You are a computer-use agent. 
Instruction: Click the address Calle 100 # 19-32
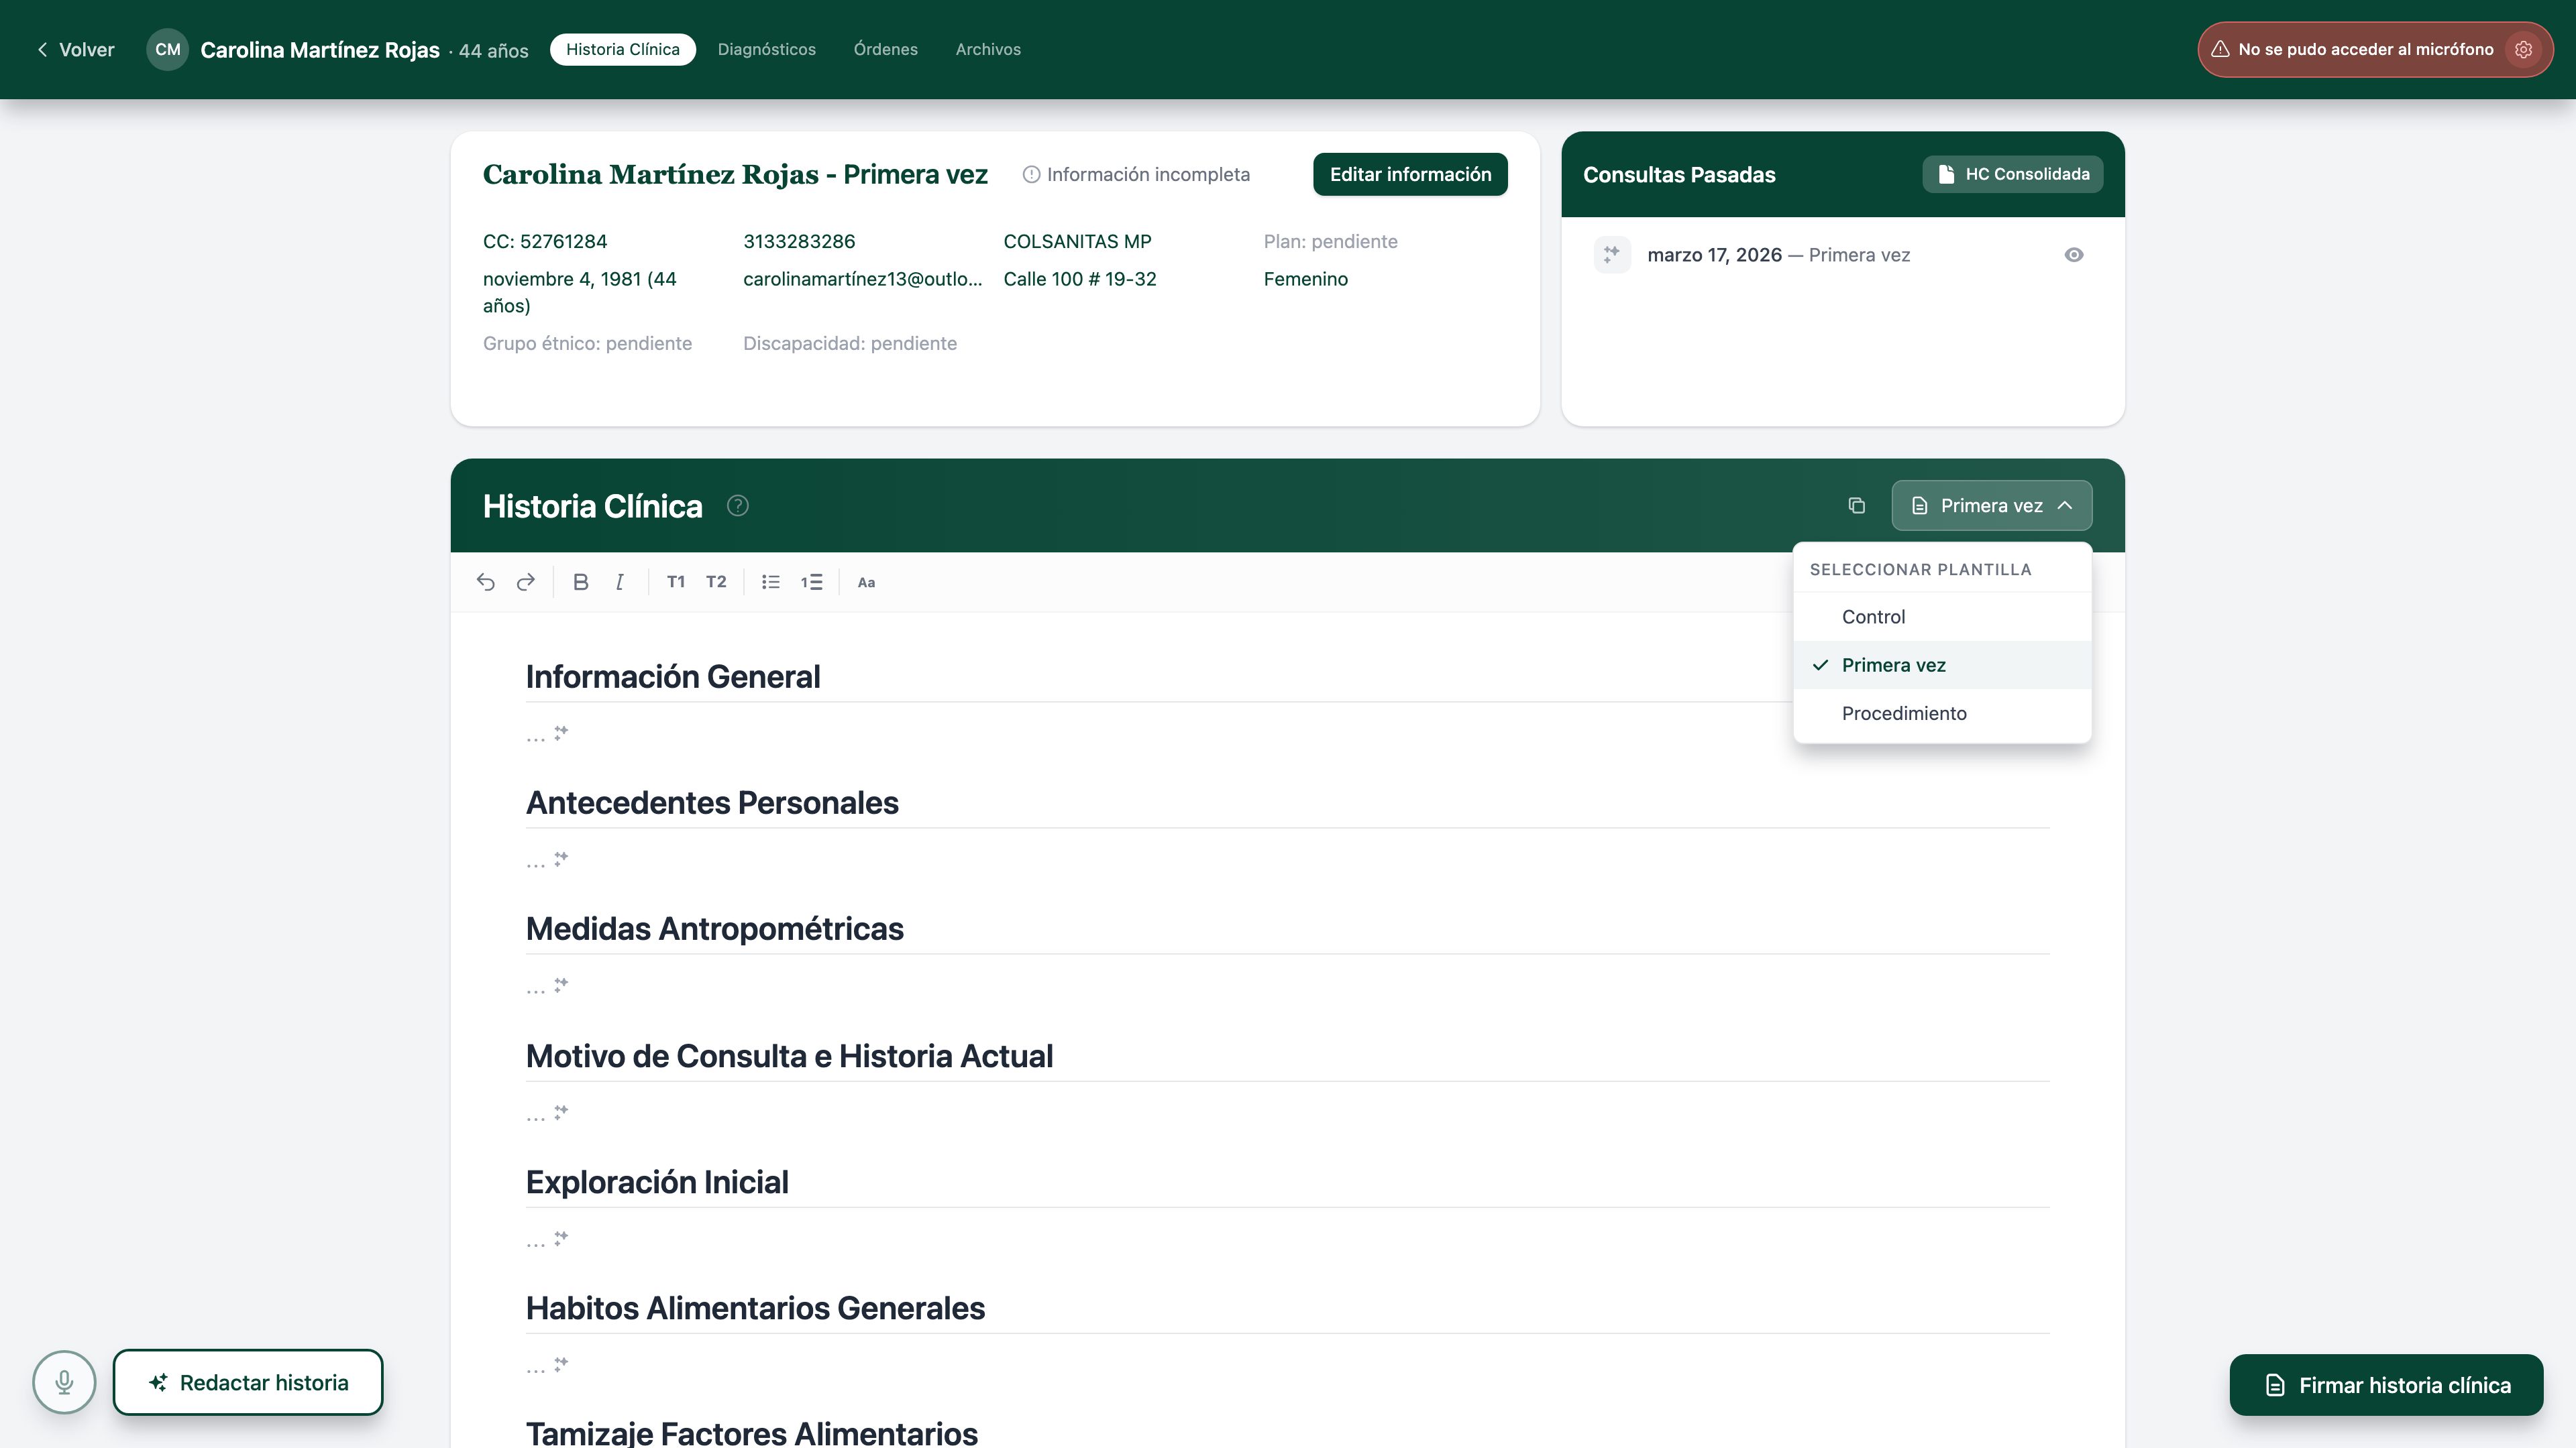(x=1079, y=279)
